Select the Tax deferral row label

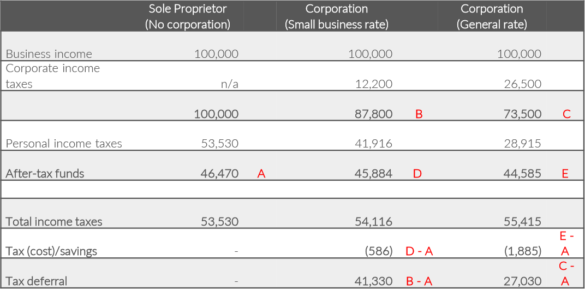pos(37,281)
